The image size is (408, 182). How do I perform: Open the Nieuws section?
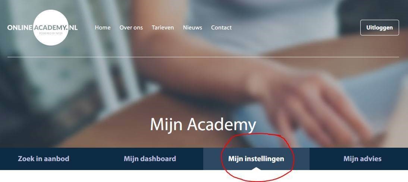[x=192, y=28]
